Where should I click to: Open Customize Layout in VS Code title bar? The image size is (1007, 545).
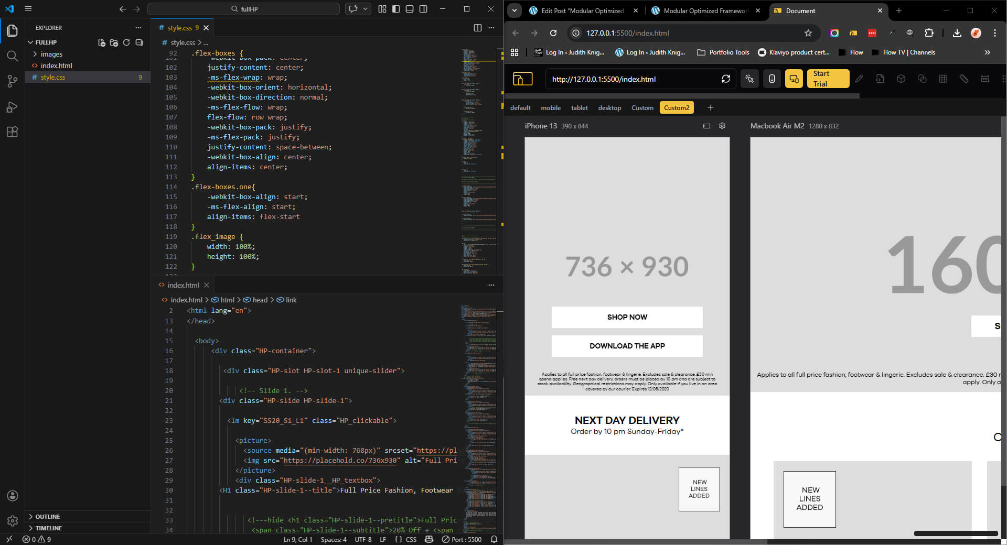click(382, 9)
